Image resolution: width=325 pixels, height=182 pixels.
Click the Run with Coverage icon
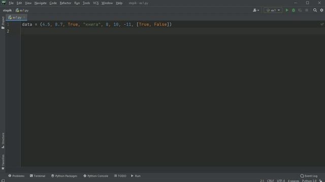click(300, 10)
